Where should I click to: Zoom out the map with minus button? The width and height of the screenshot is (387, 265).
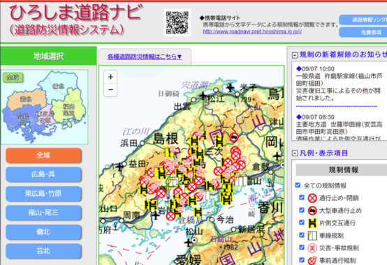click(110, 89)
